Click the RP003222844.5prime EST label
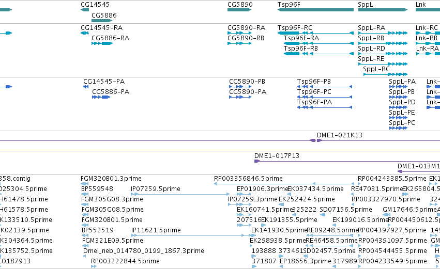This screenshot has width=440, height=269. click(125, 261)
